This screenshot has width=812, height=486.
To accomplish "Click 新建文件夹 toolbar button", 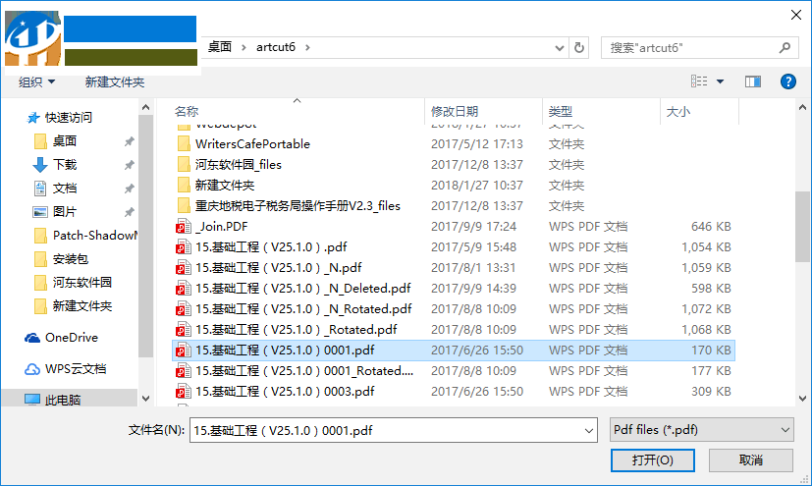I will point(115,81).
